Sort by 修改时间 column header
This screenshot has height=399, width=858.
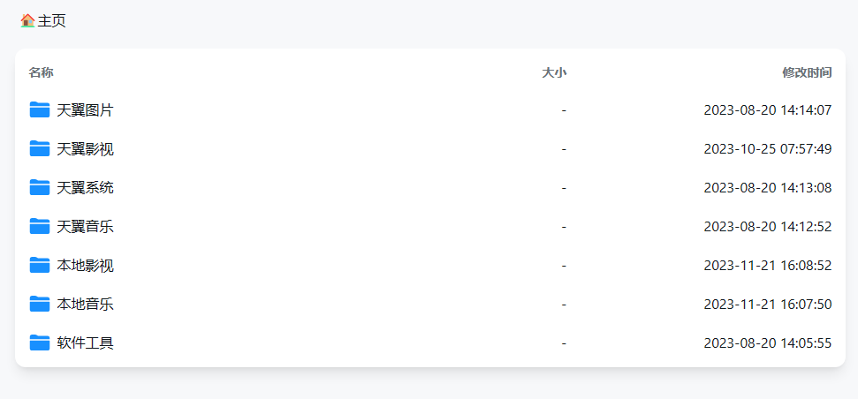pyautogui.click(x=807, y=72)
